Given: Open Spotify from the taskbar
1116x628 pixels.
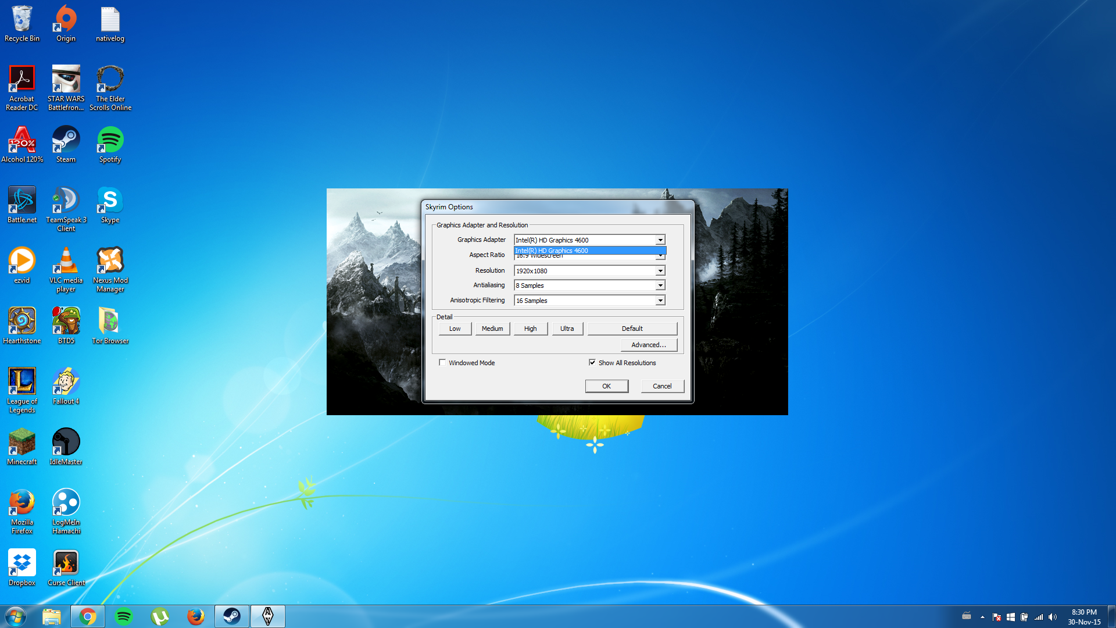Looking at the screenshot, I should point(124,616).
